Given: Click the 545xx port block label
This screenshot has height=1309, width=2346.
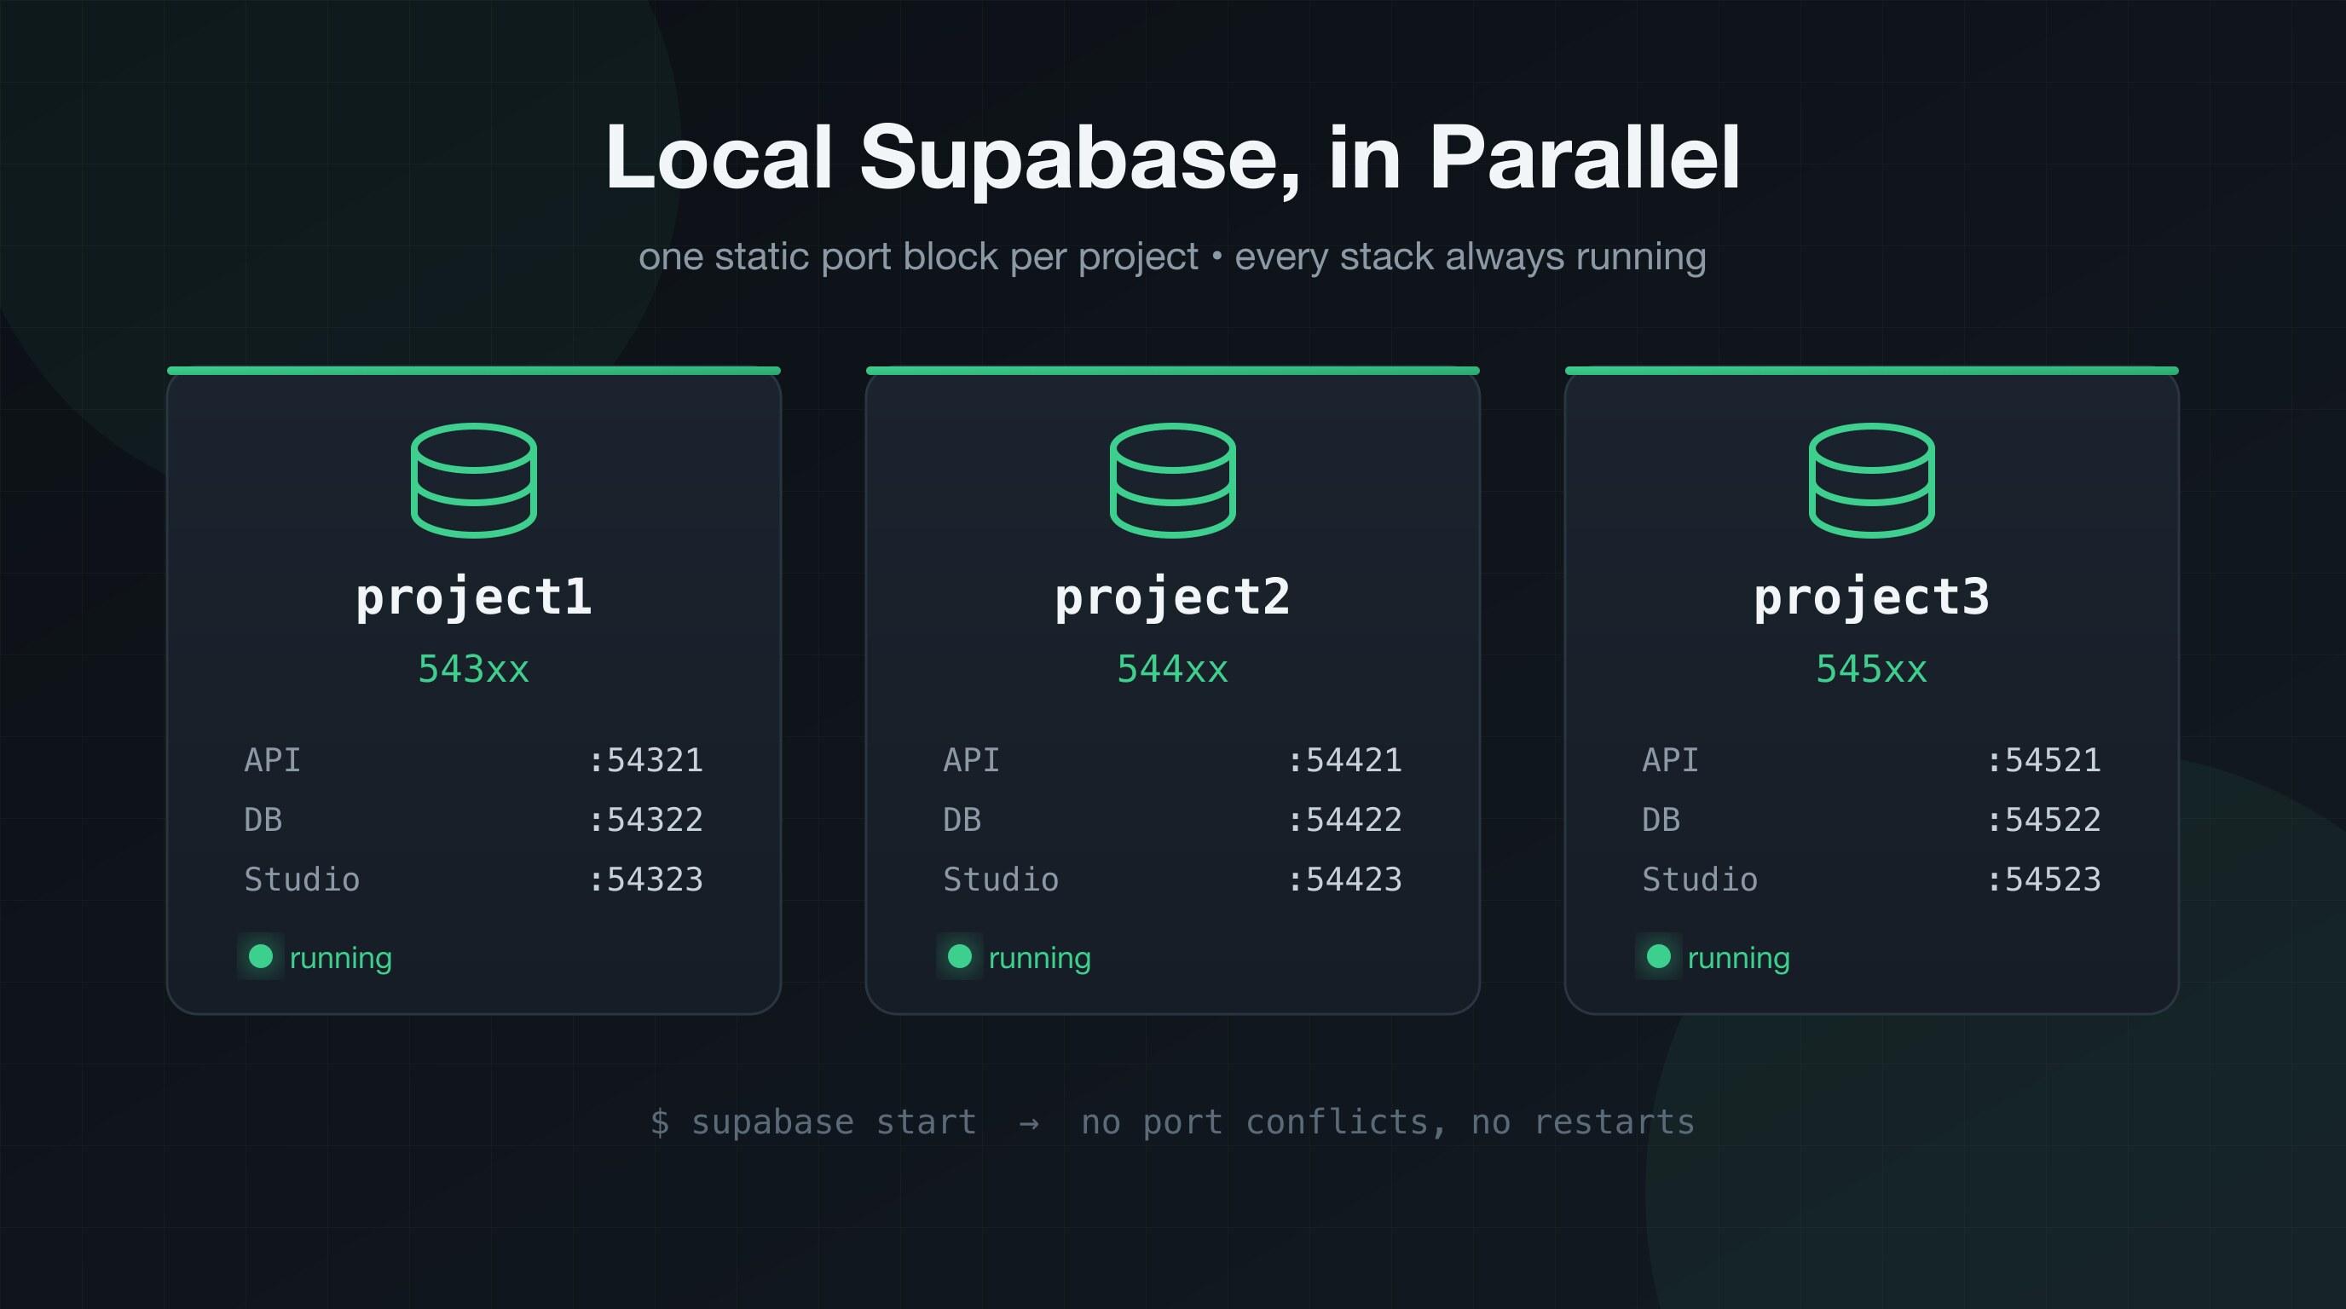Looking at the screenshot, I should [x=1871, y=669].
